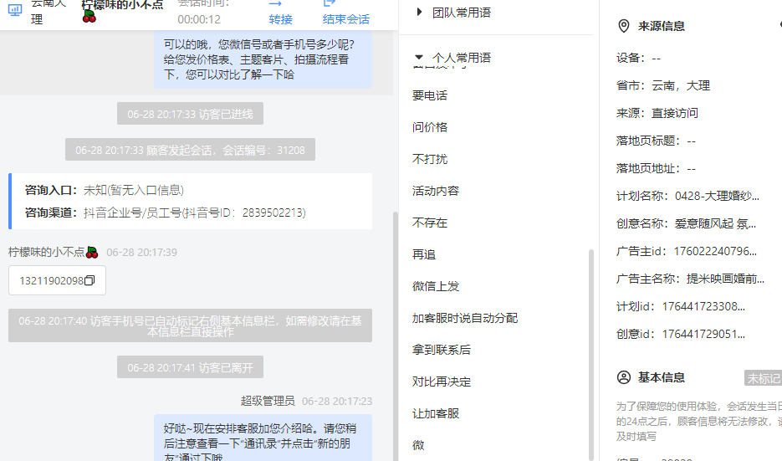Copy the phone number 13211902098 with the copy icon
782x461 pixels.
click(89, 280)
